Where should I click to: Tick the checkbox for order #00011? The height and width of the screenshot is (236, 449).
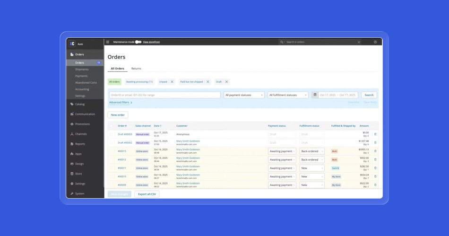[x=112, y=168]
